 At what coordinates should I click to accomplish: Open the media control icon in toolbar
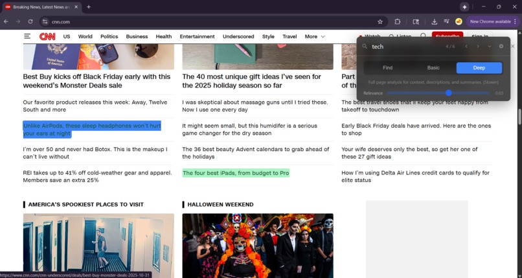446,21
